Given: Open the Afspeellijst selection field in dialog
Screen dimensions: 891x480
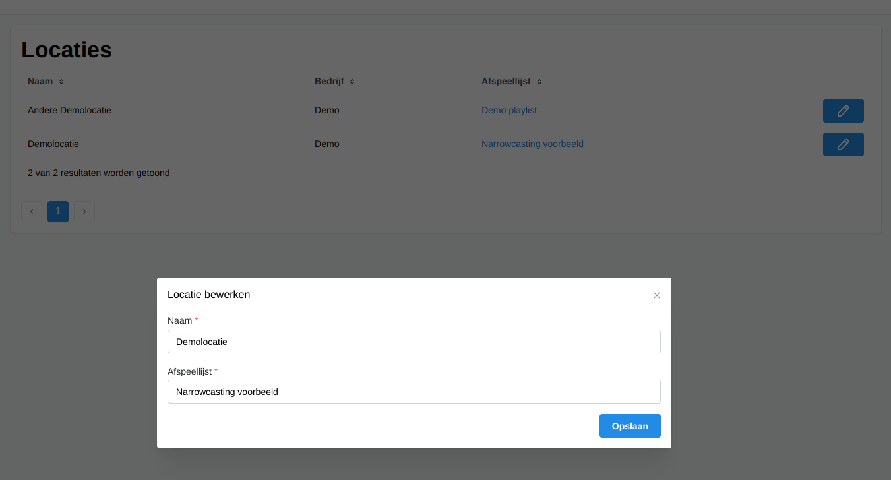Looking at the screenshot, I should click(x=414, y=392).
